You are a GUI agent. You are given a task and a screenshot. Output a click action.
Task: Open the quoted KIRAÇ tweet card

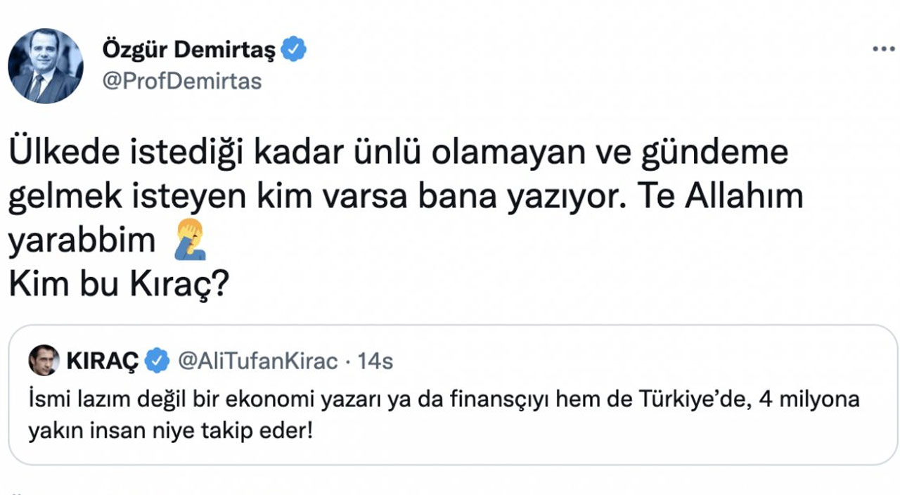click(450, 394)
